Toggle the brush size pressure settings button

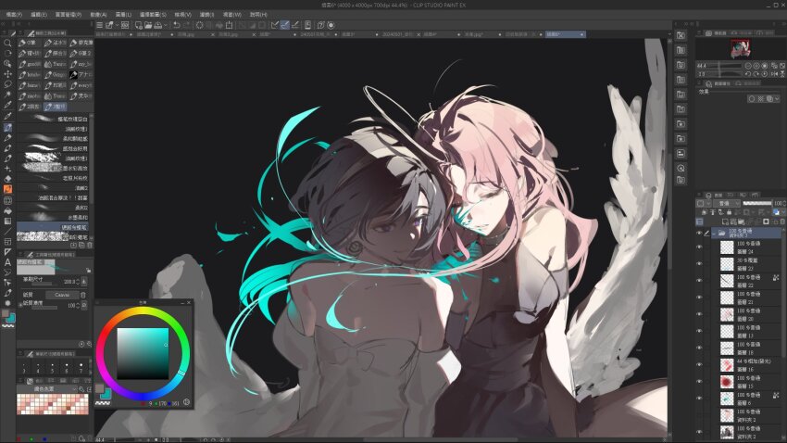click(84, 282)
